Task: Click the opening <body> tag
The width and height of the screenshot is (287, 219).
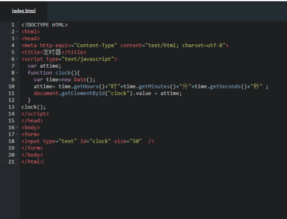Action: (30, 128)
